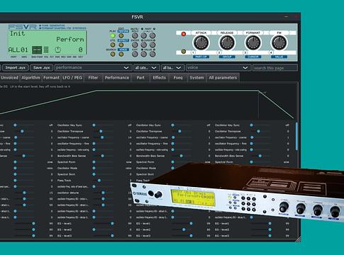The height and width of the screenshot is (255, 344).
Task: Click the green LCD display showing Init
Action: tap(47, 42)
